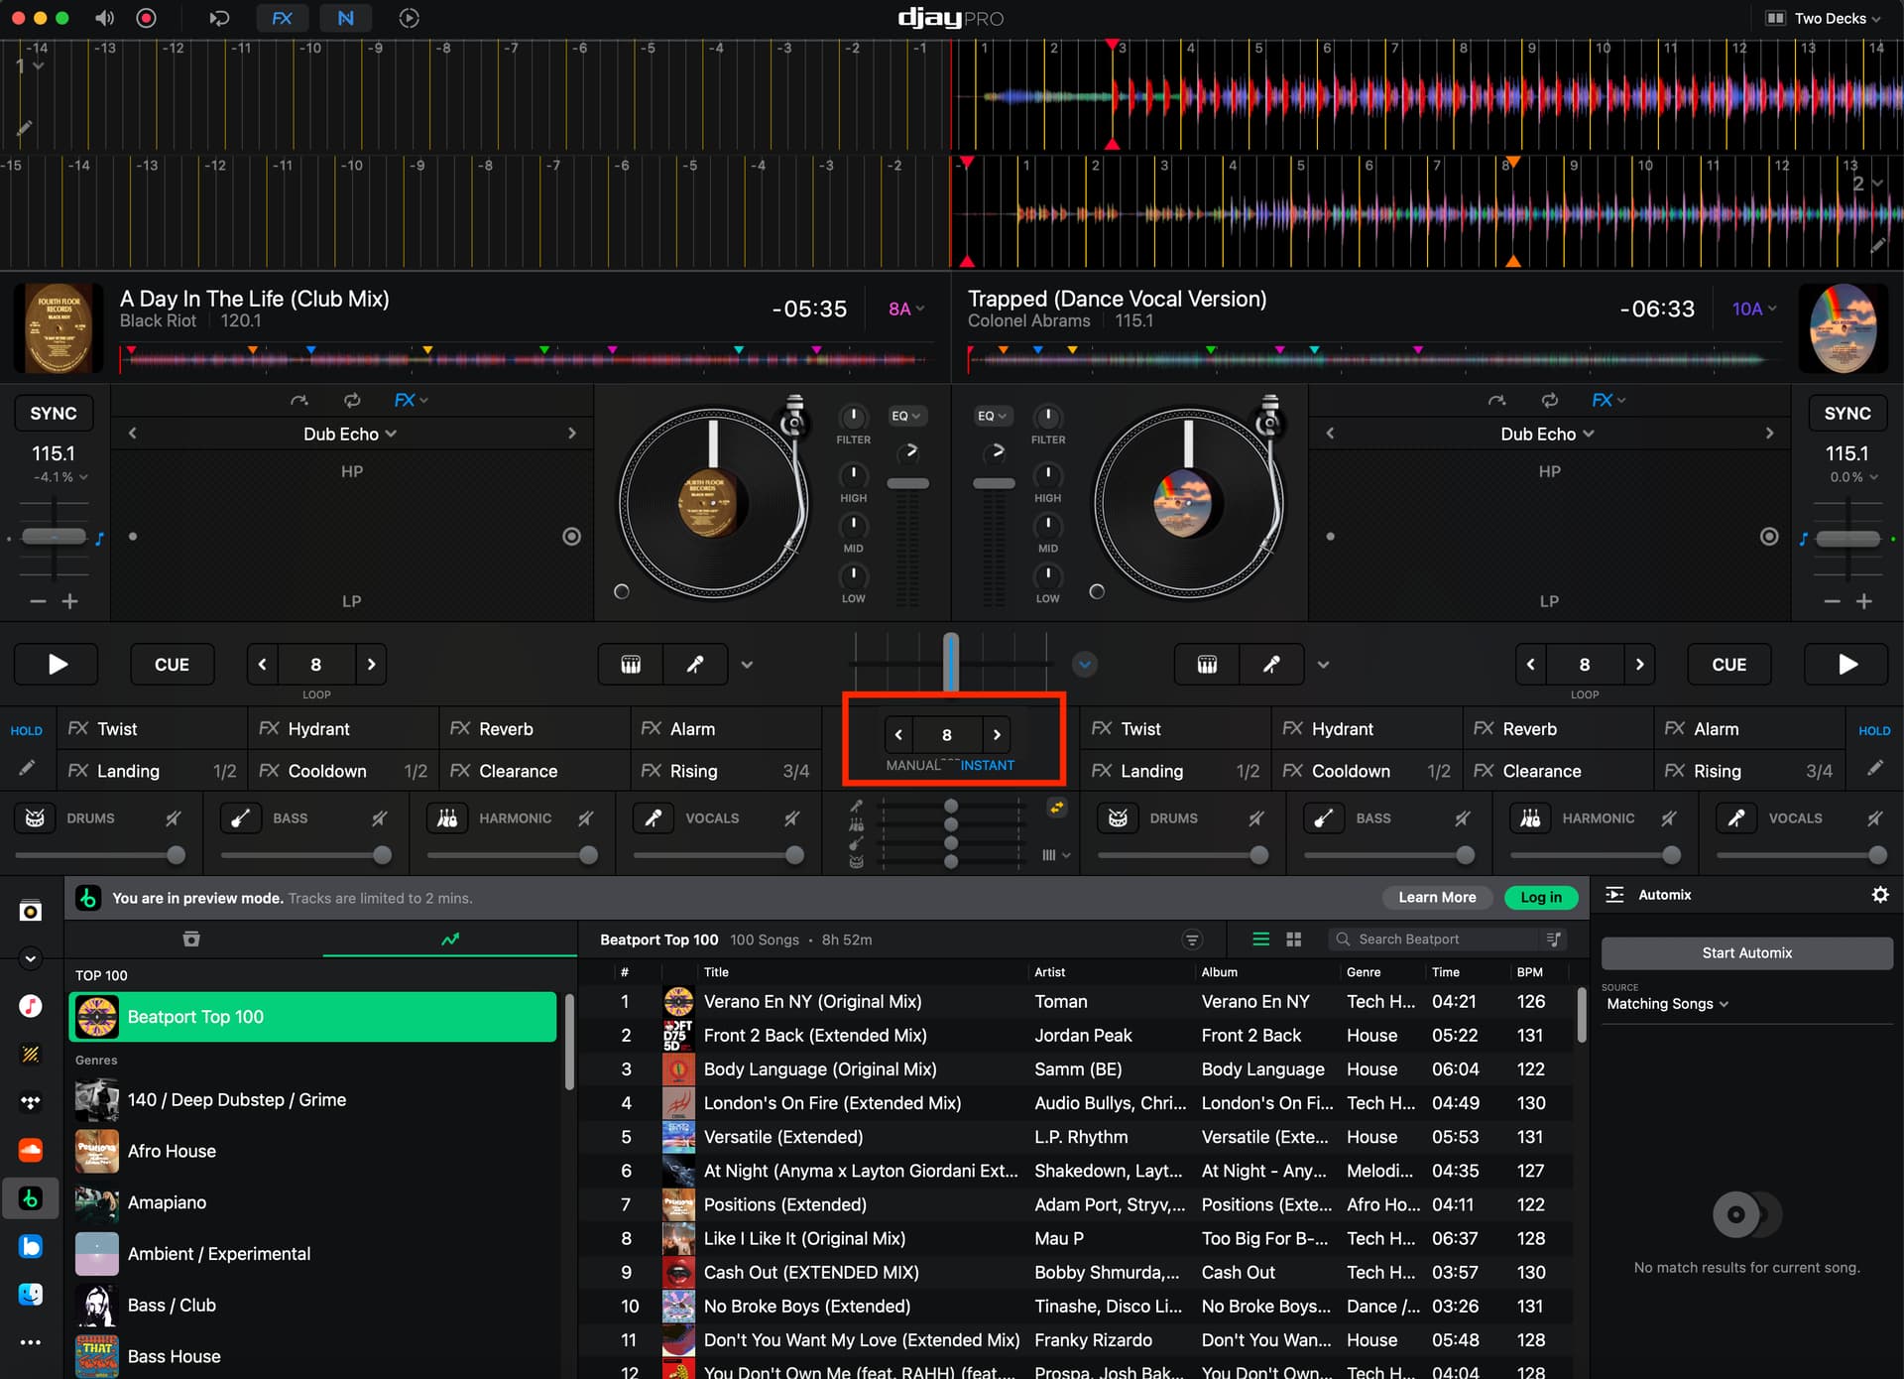Click left deck HARMONIC instrument icon
The height and width of the screenshot is (1379, 1904).
[447, 818]
